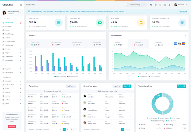The image size is (191, 132).
Task: Focus the Search something field
Action: (x=136, y=5)
